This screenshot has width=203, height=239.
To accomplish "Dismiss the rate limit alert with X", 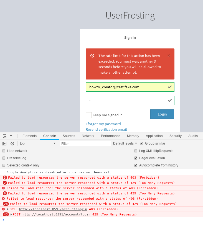I will 169,55.
